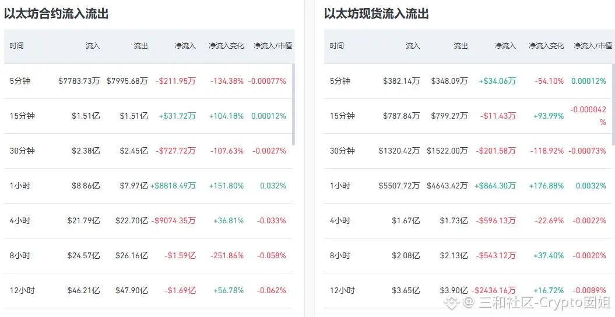Click the +151.80% change value

coord(226,186)
